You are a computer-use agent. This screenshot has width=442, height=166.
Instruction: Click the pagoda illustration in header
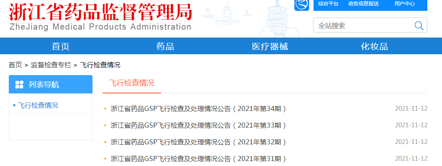point(275,18)
